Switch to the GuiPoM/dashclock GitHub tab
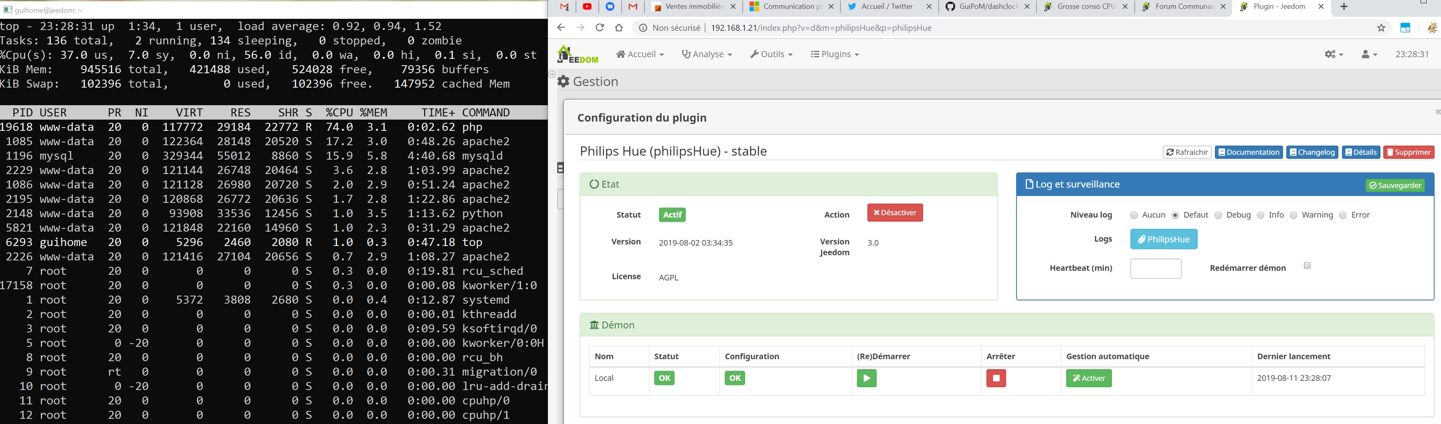Screen dimensions: 1441x424 [x=987, y=7]
